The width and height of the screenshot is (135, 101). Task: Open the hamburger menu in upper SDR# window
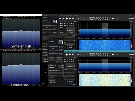click(60, 19)
